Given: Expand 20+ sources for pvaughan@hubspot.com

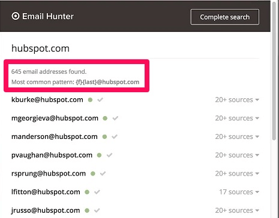Looking at the screenshot, I should [237, 155].
